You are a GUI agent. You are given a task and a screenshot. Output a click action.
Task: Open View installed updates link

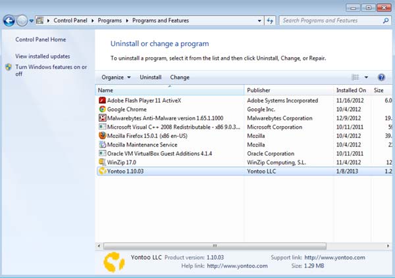click(43, 56)
